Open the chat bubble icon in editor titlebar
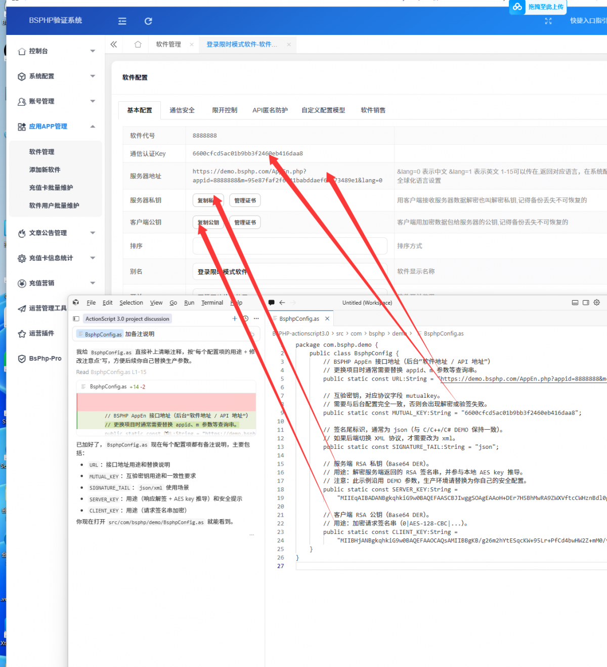607x667 pixels. [271, 303]
